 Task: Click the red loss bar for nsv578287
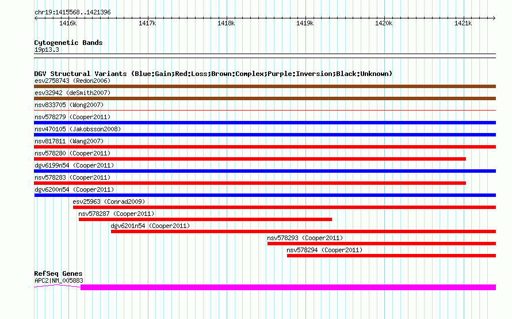[205, 219]
